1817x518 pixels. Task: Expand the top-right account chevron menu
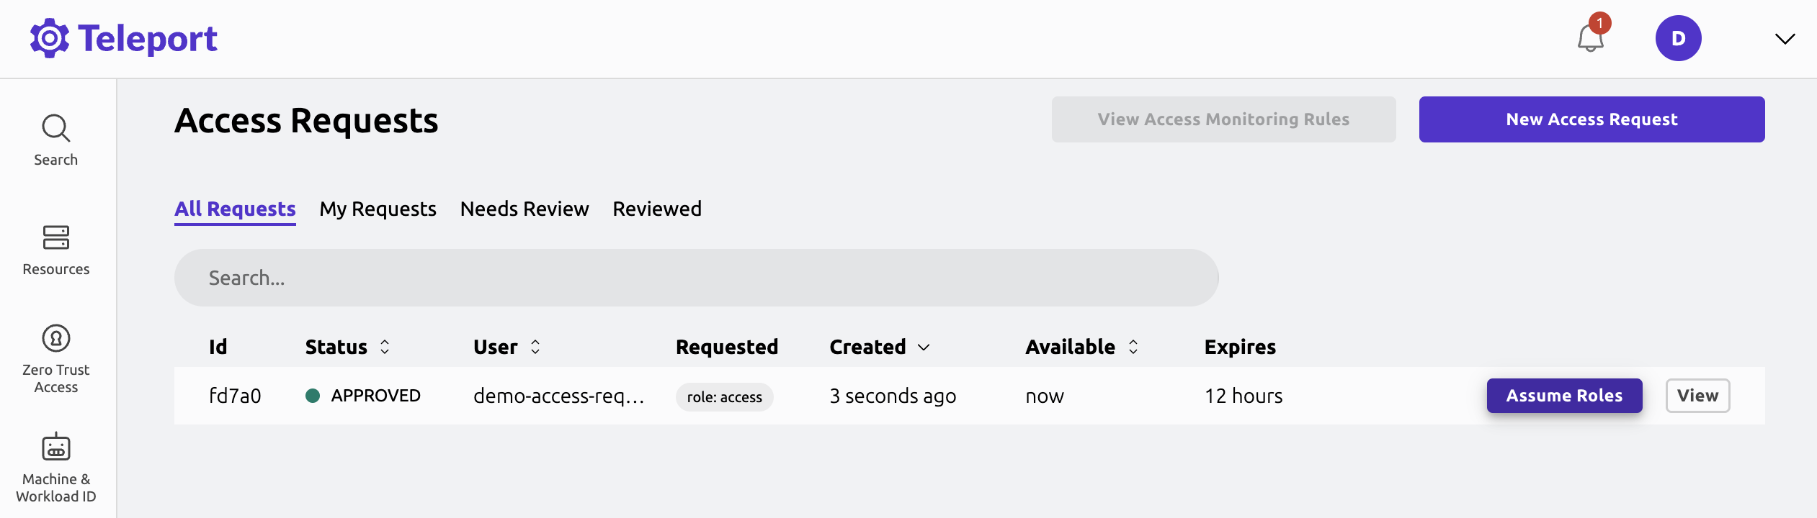1785,39
